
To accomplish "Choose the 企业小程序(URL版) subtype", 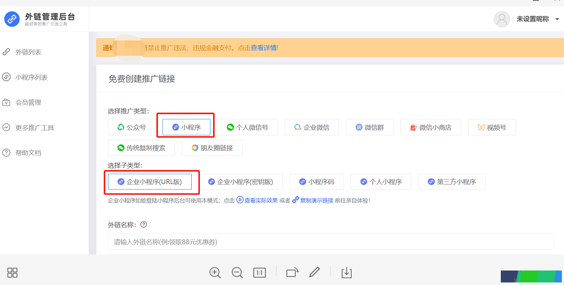I will 150,181.
